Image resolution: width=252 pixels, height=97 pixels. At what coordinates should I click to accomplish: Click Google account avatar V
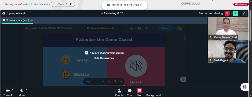coord(179,28)
